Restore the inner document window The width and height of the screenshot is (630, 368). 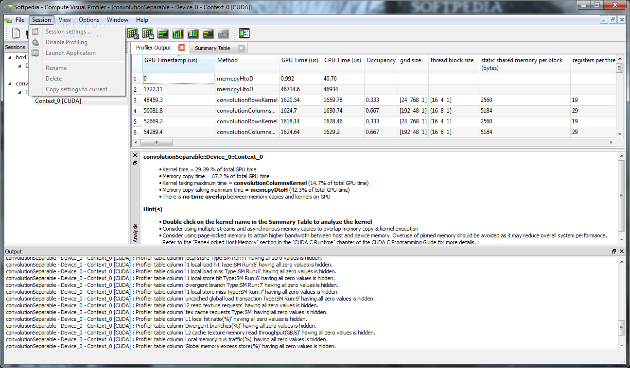point(612,20)
